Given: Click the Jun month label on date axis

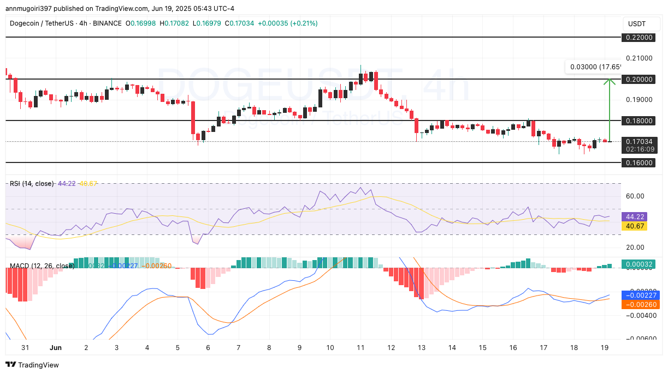Looking at the screenshot, I should pos(56,347).
